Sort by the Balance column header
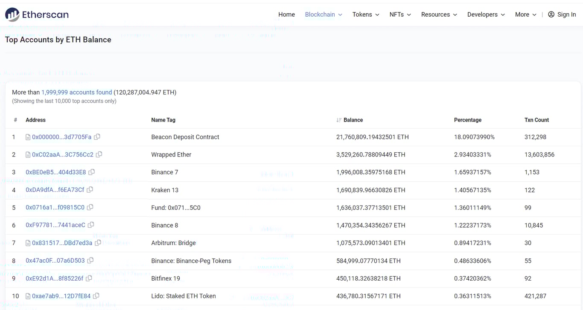Image resolution: width=583 pixels, height=310 pixels. (x=353, y=120)
